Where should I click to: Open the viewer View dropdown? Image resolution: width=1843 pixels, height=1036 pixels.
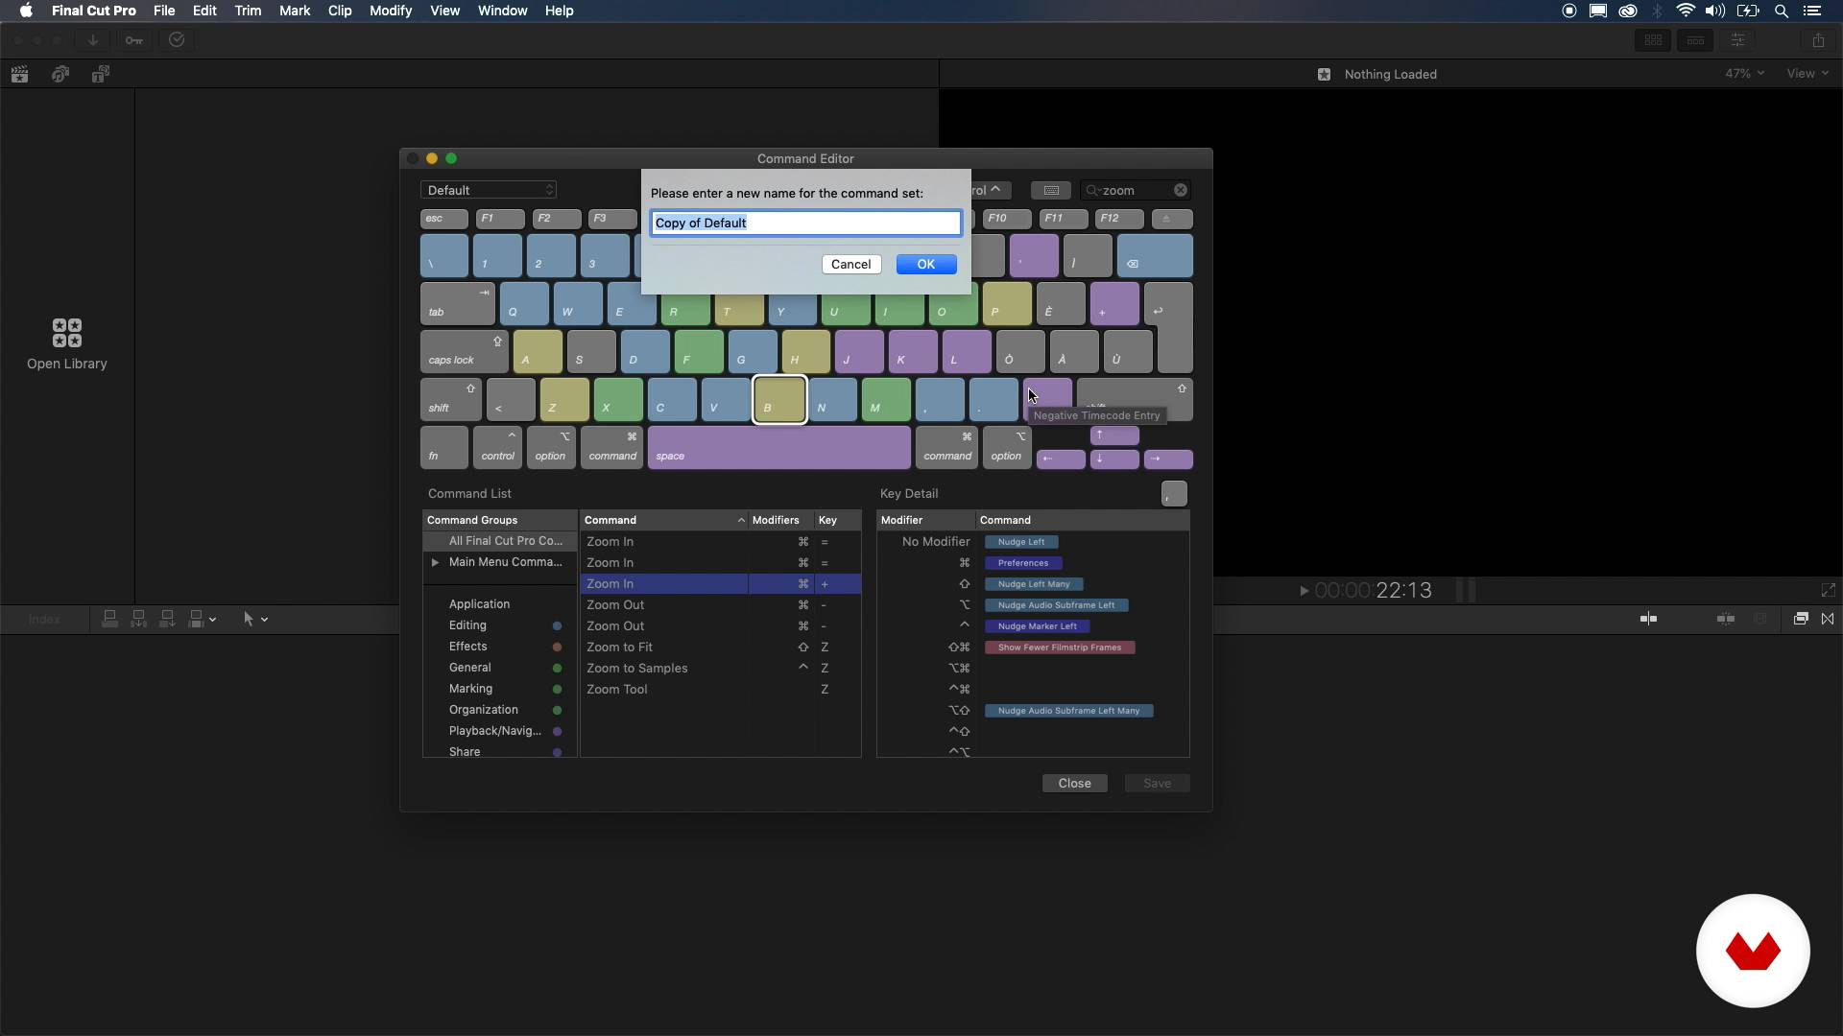pyautogui.click(x=1807, y=74)
